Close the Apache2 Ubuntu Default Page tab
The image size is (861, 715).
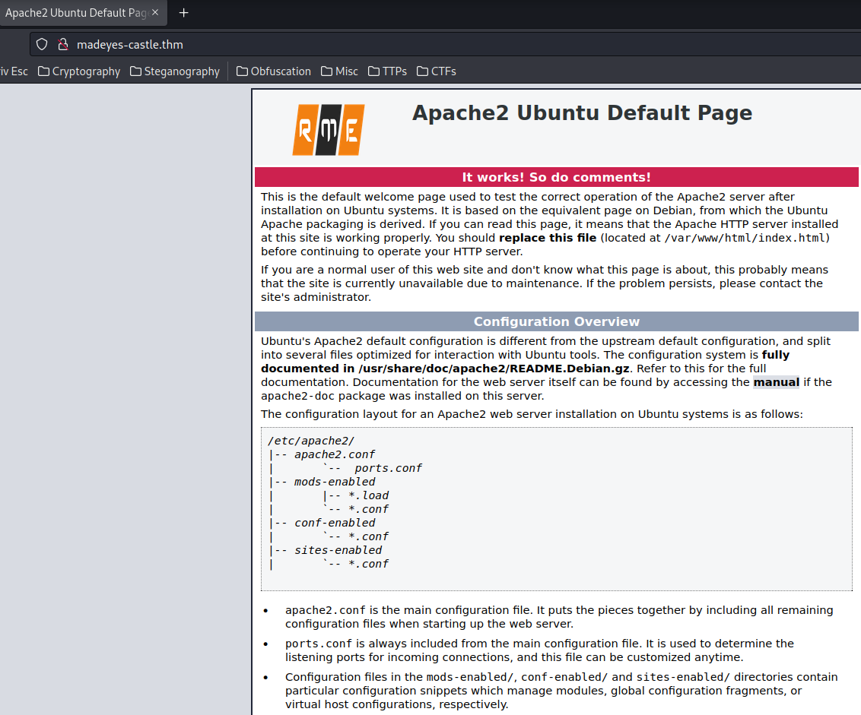155,12
